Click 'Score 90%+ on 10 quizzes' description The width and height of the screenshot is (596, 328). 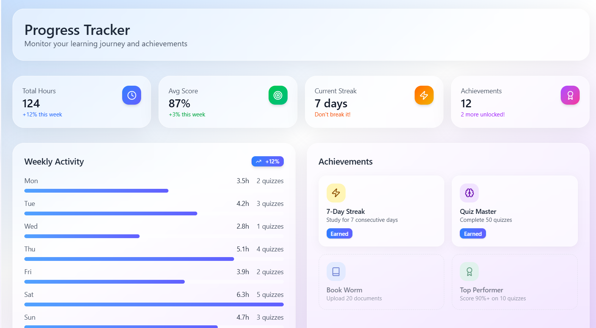click(493, 298)
